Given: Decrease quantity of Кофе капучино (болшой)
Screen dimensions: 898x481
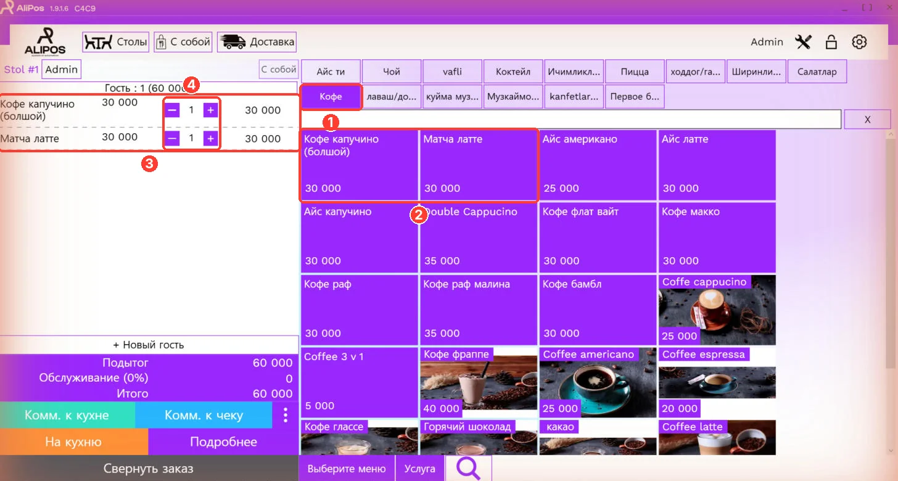Looking at the screenshot, I should (173, 110).
